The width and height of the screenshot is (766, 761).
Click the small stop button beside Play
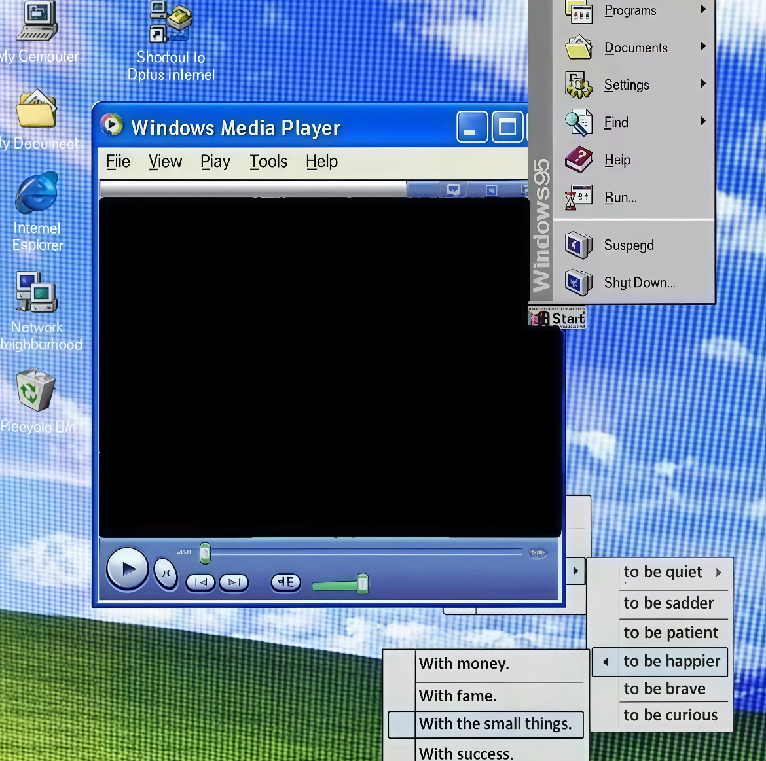[x=166, y=573]
